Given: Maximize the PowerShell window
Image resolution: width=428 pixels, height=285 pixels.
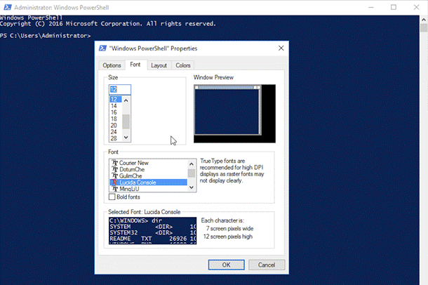Looking at the screenshot, I should point(394,7).
